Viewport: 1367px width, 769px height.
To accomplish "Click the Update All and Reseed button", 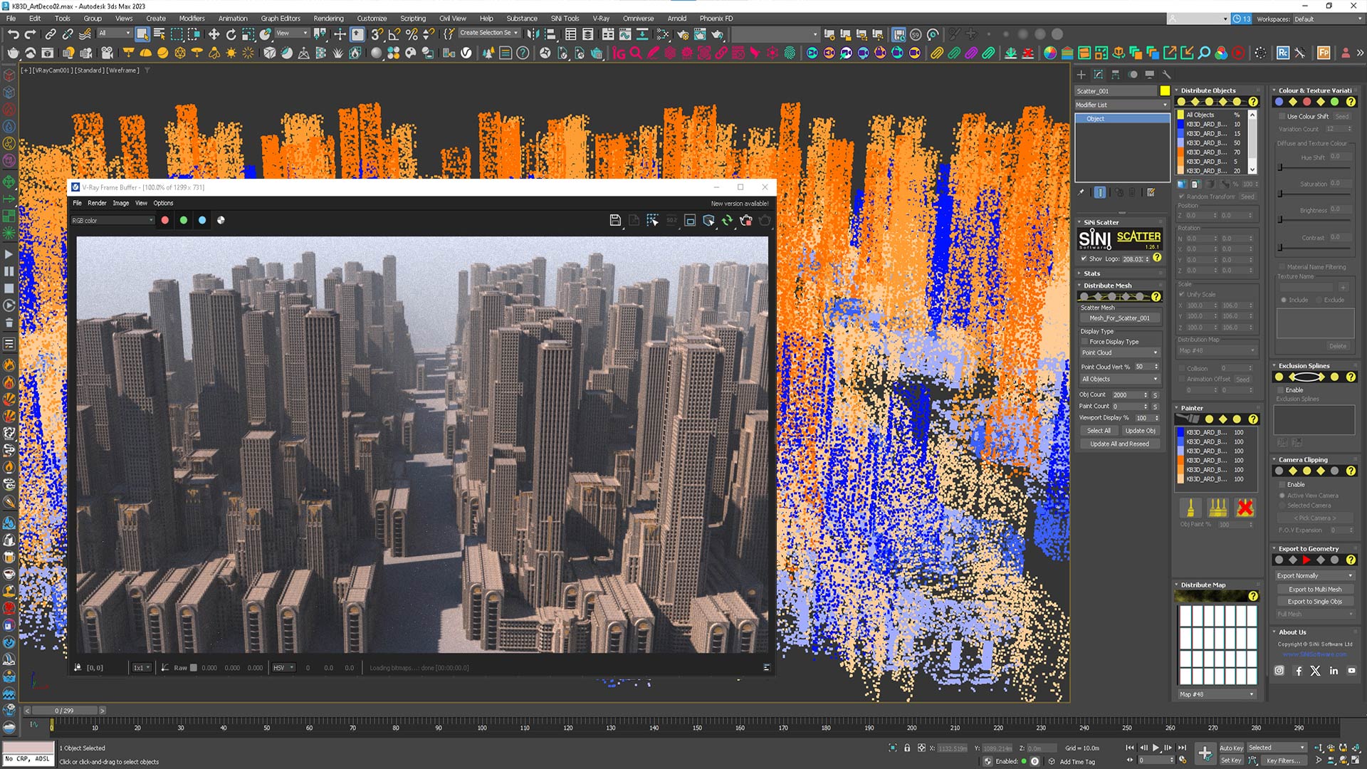I will tap(1119, 444).
